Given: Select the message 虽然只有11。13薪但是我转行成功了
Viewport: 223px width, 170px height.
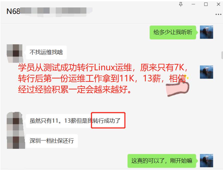Looking at the screenshot, I should pos(75,121).
